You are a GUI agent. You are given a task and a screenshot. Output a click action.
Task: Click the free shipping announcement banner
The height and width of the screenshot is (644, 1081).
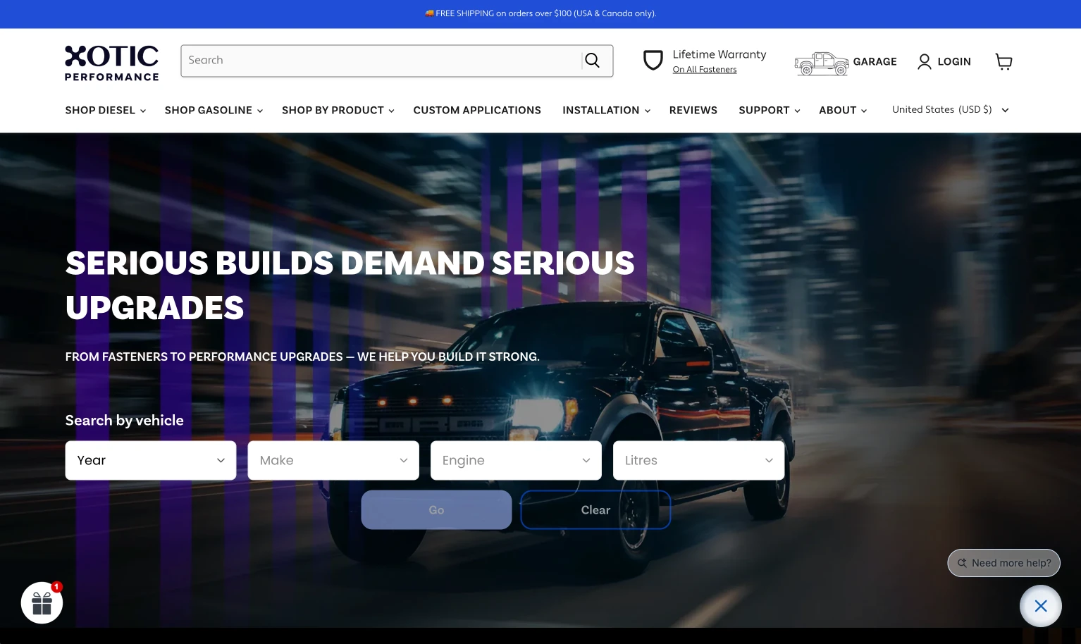540,13
